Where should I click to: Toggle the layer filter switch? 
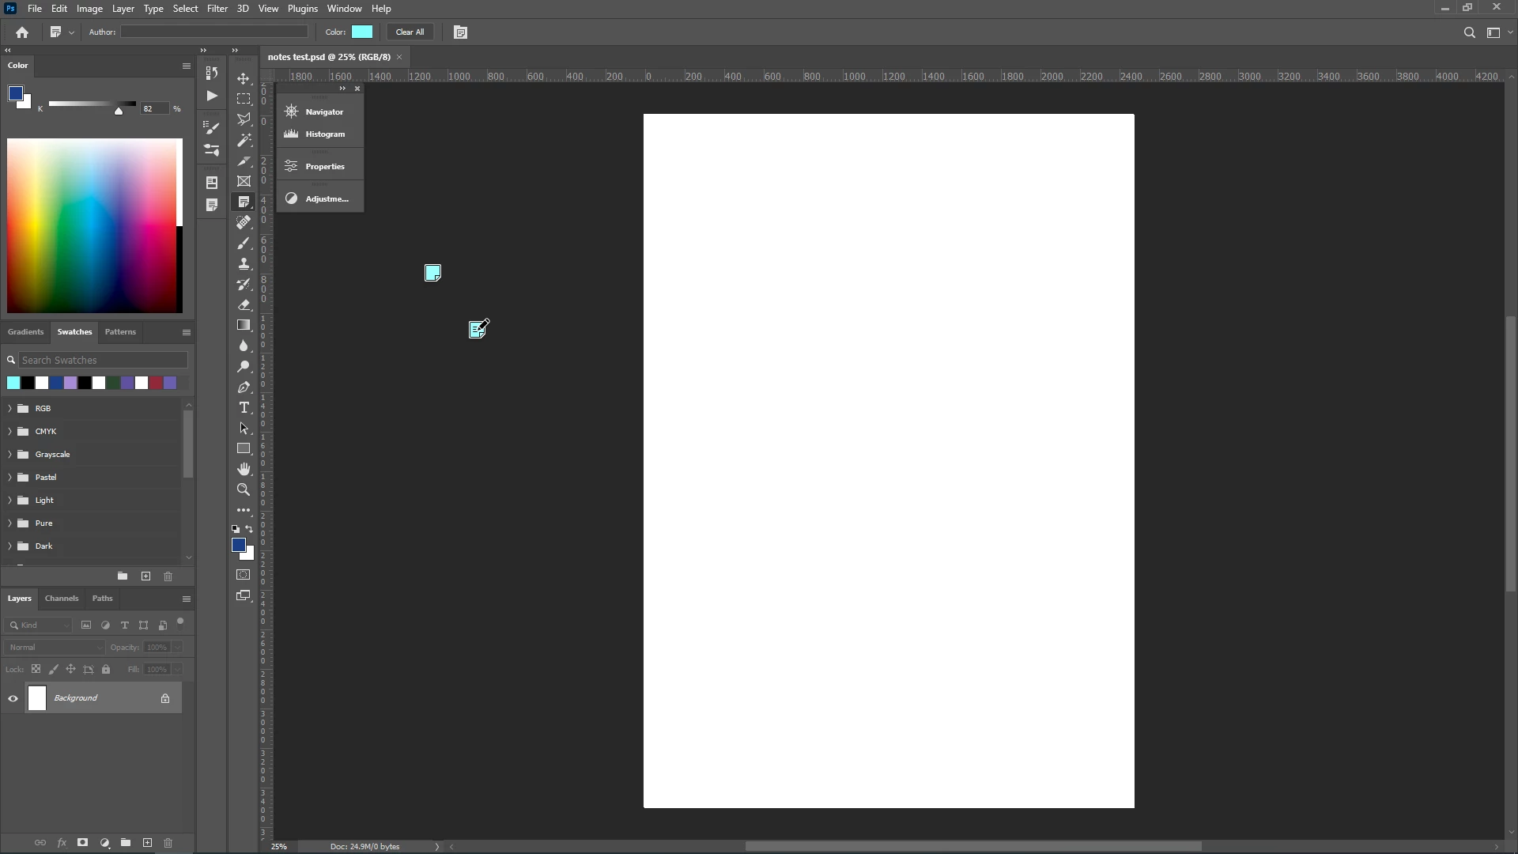click(x=180, y=622)
